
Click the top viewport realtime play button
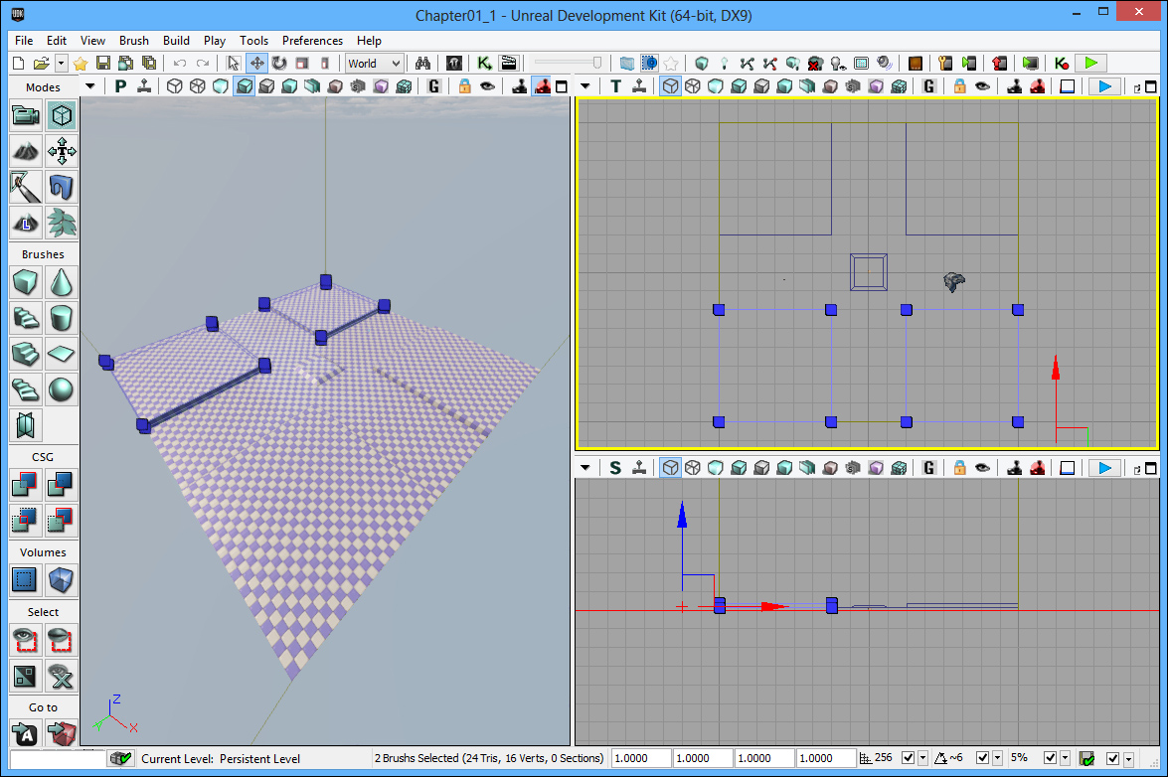point(1103,86)
